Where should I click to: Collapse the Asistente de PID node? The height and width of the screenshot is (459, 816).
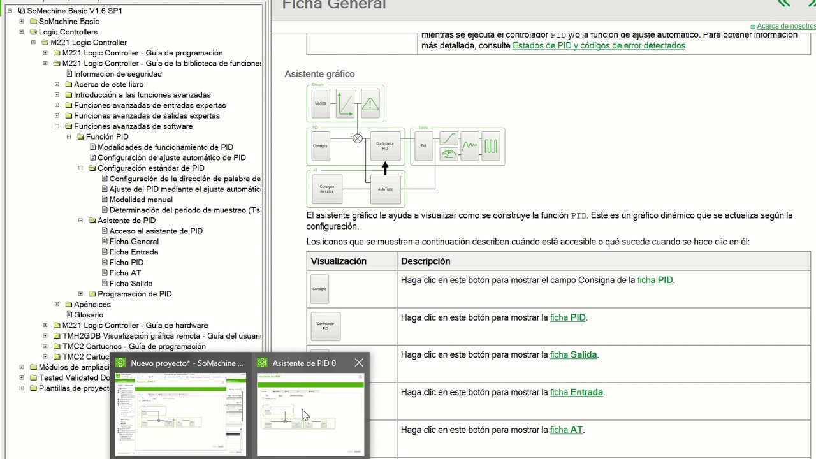(x=80, y=221)
